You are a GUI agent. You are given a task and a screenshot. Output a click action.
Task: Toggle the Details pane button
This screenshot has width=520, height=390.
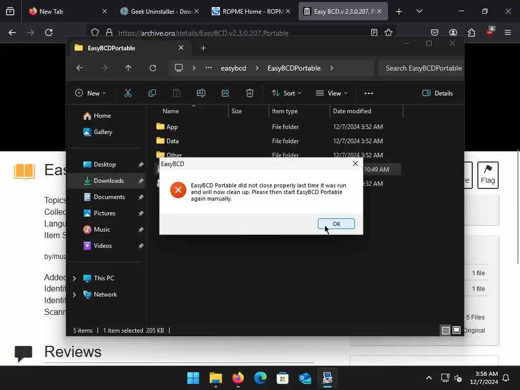[x=437, y=93]
